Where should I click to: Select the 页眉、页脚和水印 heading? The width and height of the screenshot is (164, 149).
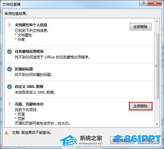click(x=29, y=104)
